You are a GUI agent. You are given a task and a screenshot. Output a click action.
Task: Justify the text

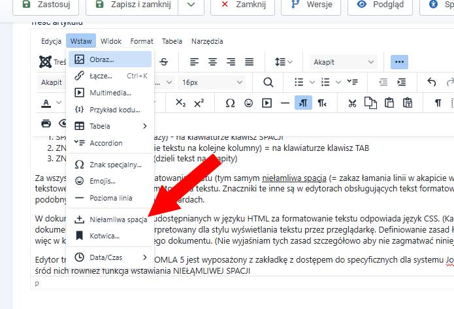(250, 62)
